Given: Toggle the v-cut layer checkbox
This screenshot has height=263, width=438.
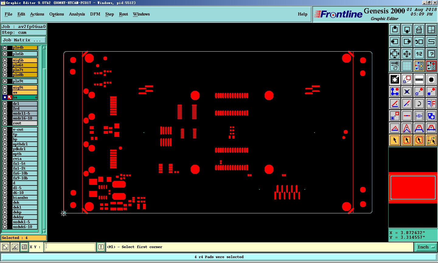Looking at the screenshot, I should coord(5,130).
